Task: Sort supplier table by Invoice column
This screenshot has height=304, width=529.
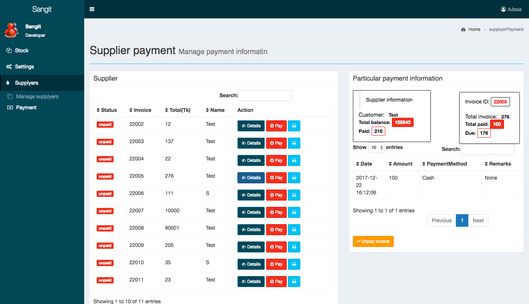Action: coord(140,110)
